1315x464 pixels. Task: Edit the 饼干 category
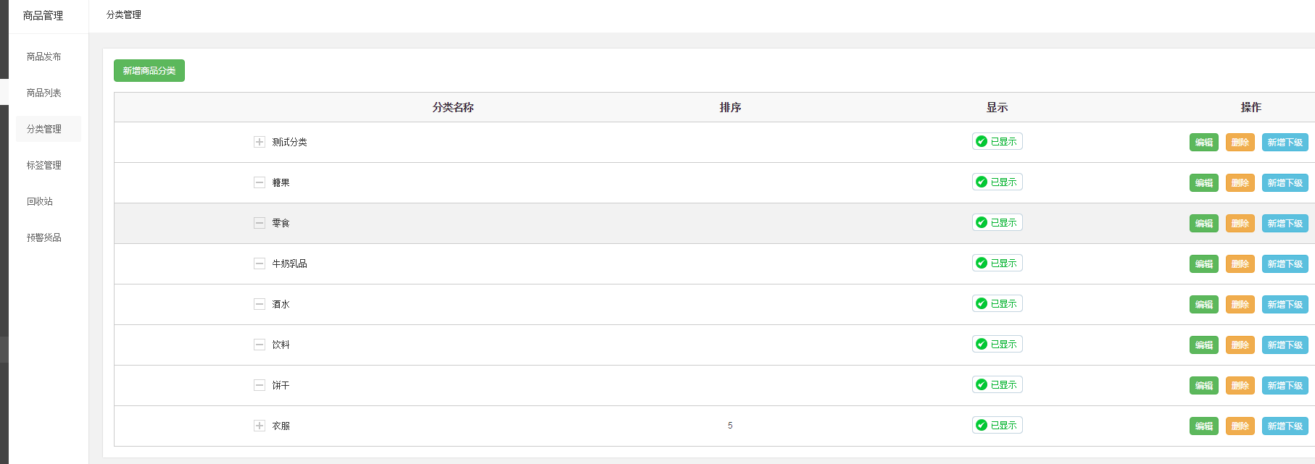(1203, 386)
